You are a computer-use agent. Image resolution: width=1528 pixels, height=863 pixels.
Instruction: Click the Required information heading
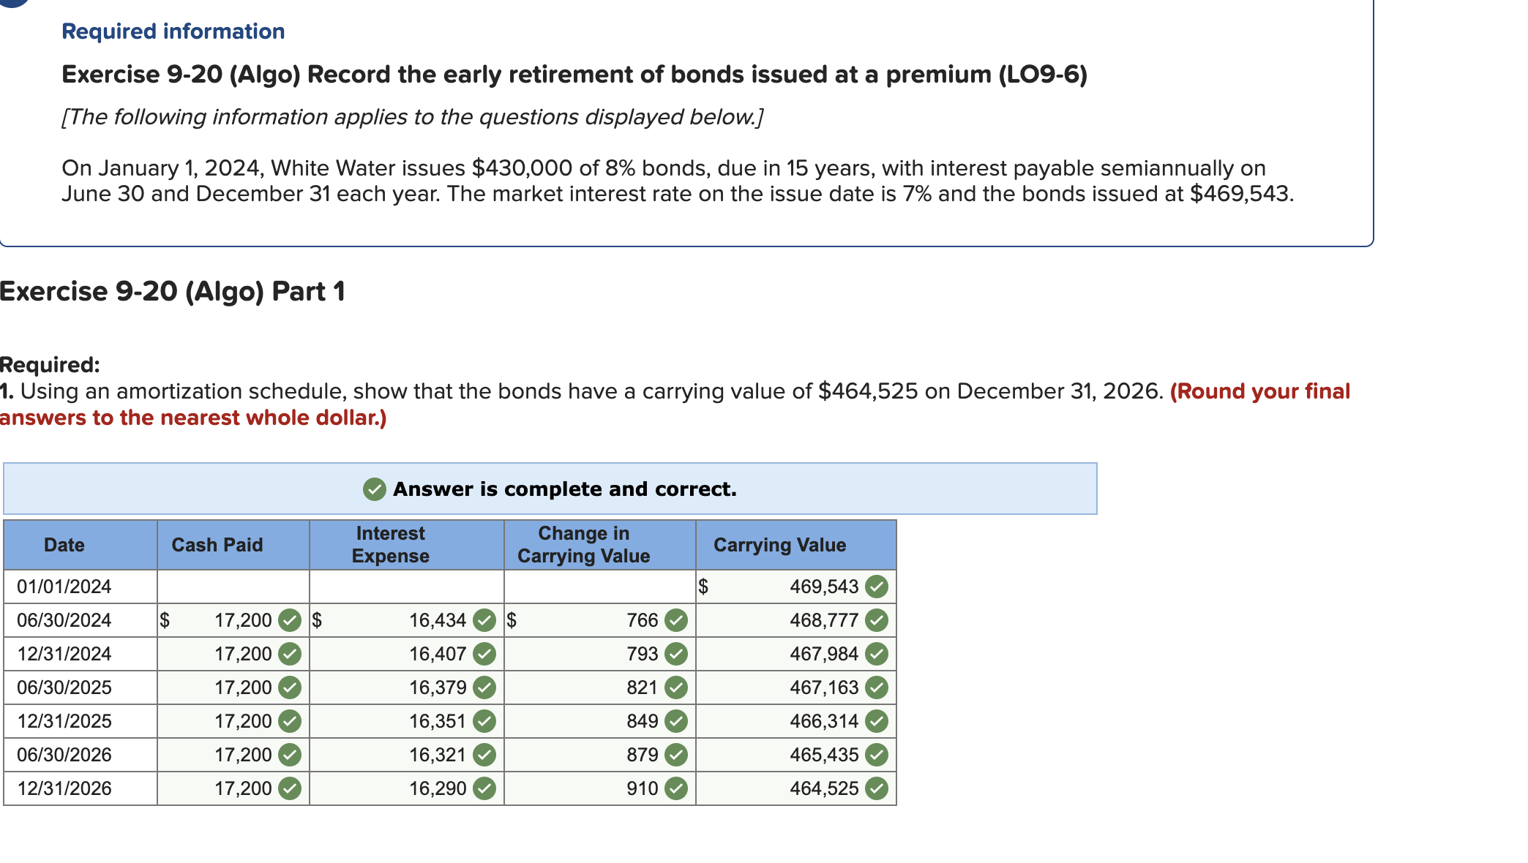pyautogui.click(x=173, y=31)
